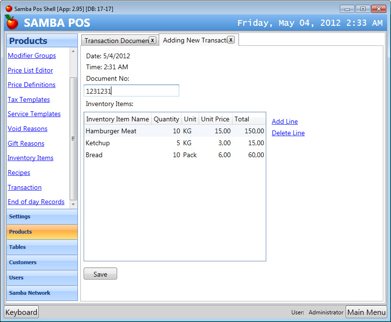Click the Administrator user label
The width and height of the screenshot is (391, 322).
[326, 312]
